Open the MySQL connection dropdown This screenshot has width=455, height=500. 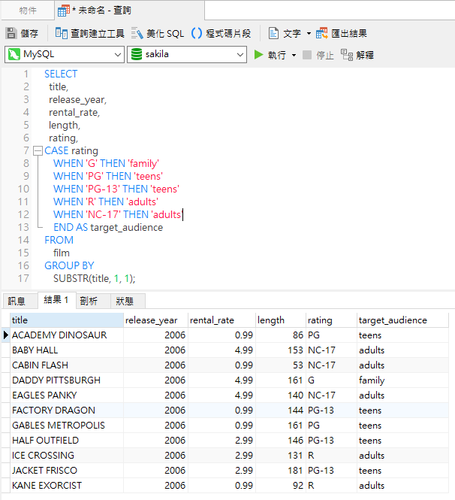[118, 55]
